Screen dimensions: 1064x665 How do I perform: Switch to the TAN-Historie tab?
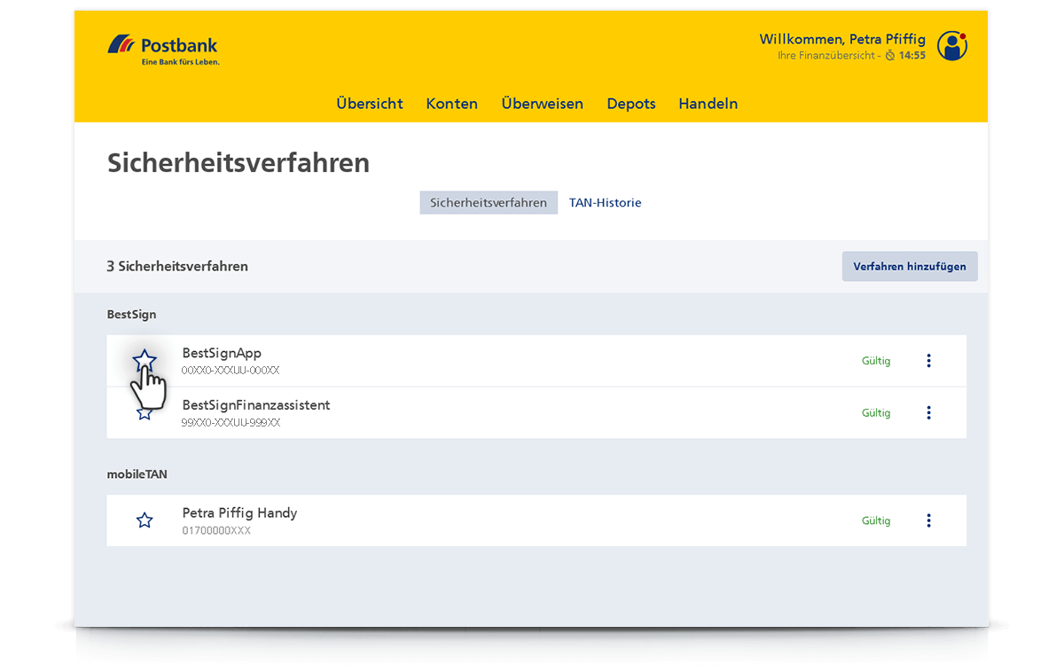click(x=606, y=203)
